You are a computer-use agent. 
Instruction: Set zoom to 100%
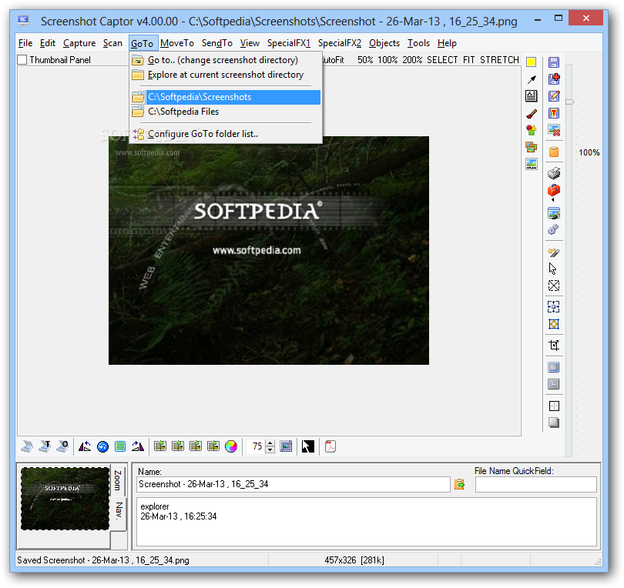tap(387, 60)
